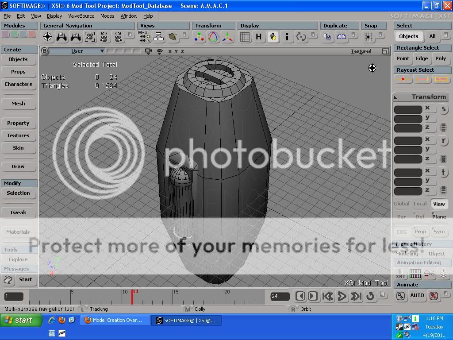Image resolution: width=453 pixels, height=340 pixels.
Task: Click the Freeze History button
Action: [414, 244]
